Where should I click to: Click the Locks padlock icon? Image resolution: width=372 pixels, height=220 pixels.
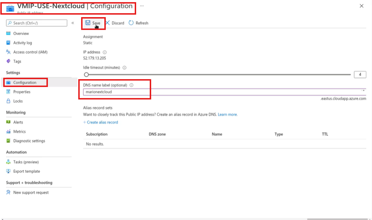coord(8,101)
